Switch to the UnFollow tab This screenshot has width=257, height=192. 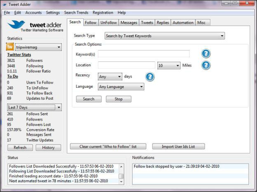tap(109, 22)
